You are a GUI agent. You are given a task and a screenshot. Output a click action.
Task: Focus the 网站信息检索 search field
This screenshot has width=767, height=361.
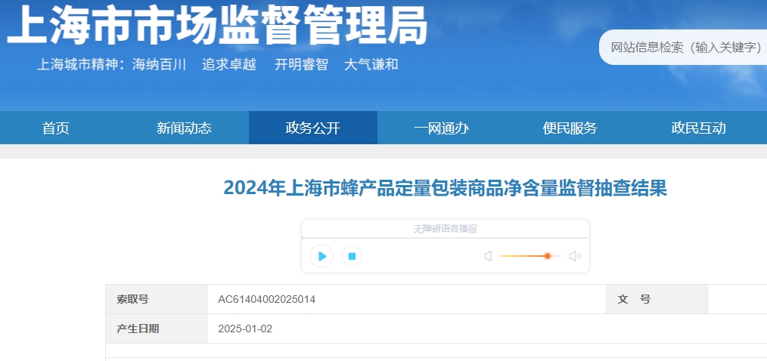pyautogui.click(x=685, y=48)
